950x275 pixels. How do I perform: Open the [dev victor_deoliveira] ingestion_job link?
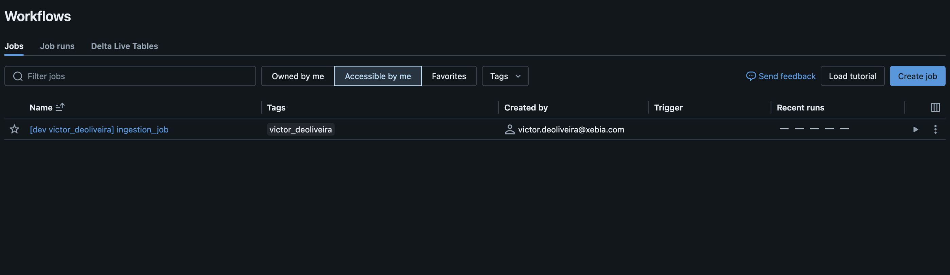coord(99,130)
